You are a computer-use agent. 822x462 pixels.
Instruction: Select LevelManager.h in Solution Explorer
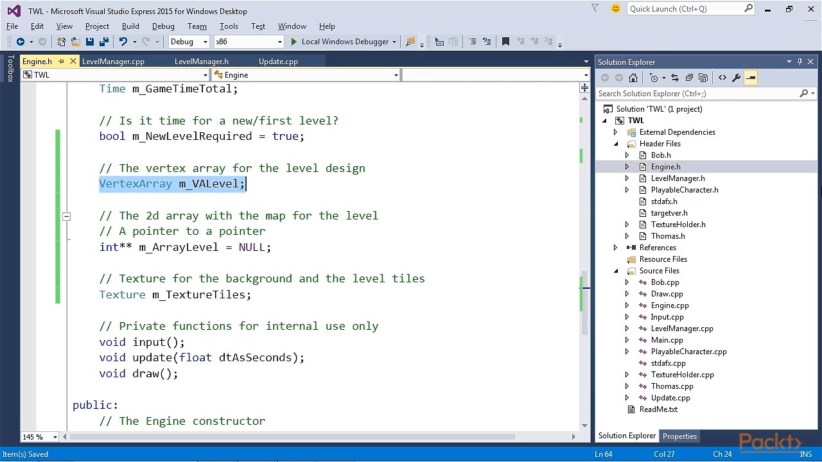[x=678, y=178]
